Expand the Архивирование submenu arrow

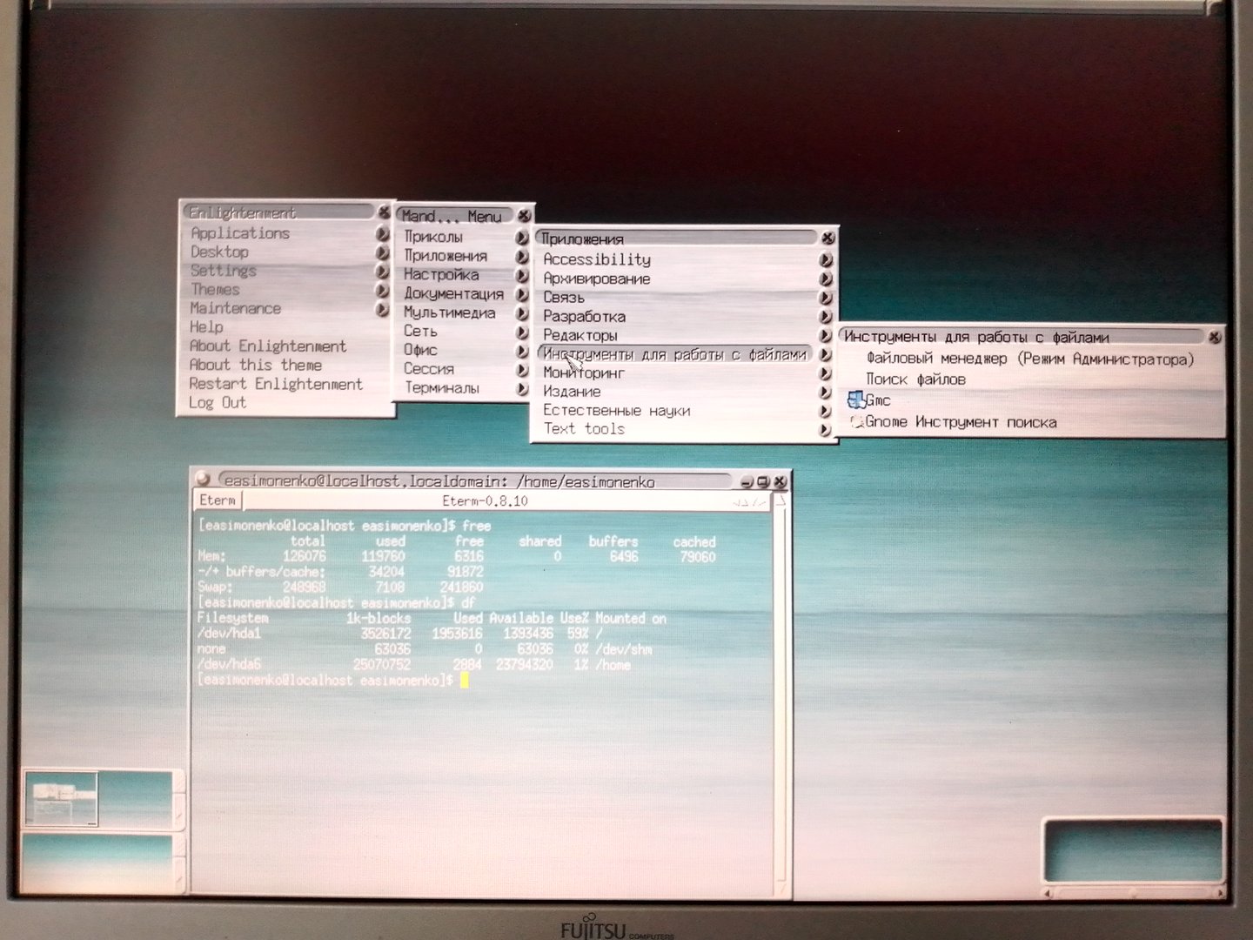point(825,279)
